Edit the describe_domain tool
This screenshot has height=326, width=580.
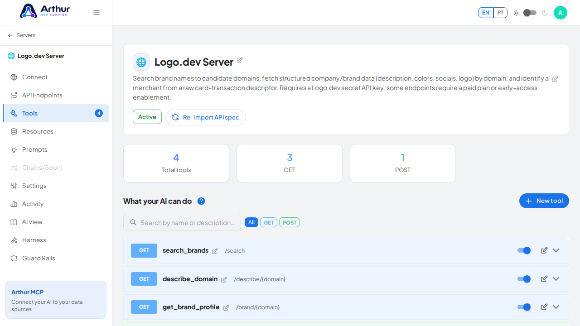coord(544,279)
